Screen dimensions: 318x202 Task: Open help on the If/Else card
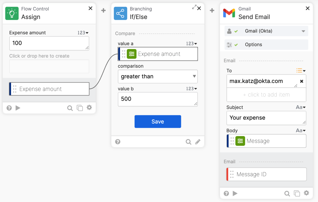(118, 142)
